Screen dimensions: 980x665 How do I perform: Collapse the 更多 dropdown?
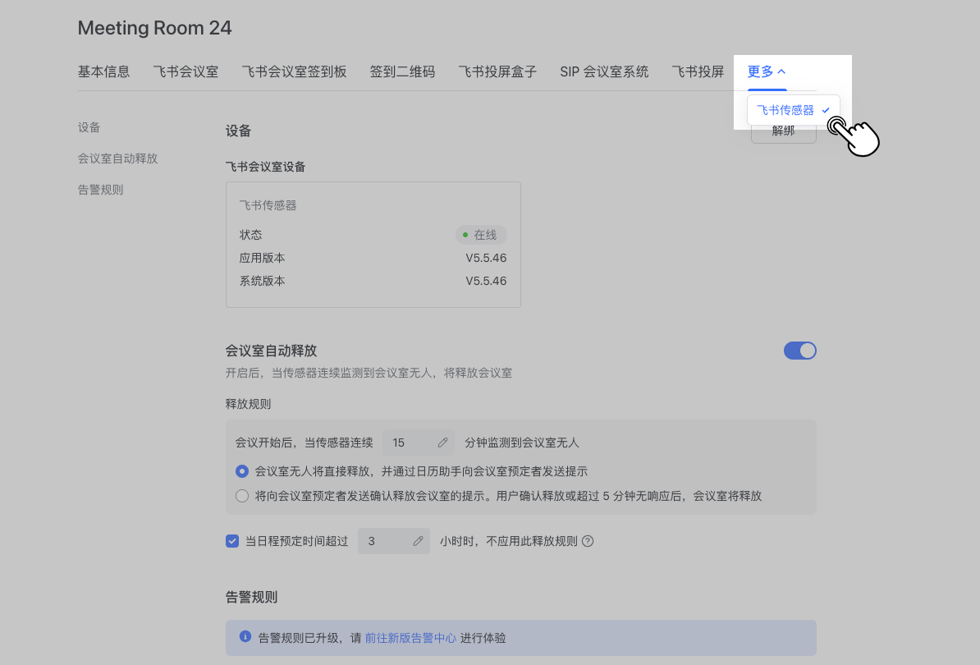pos(767,72)
